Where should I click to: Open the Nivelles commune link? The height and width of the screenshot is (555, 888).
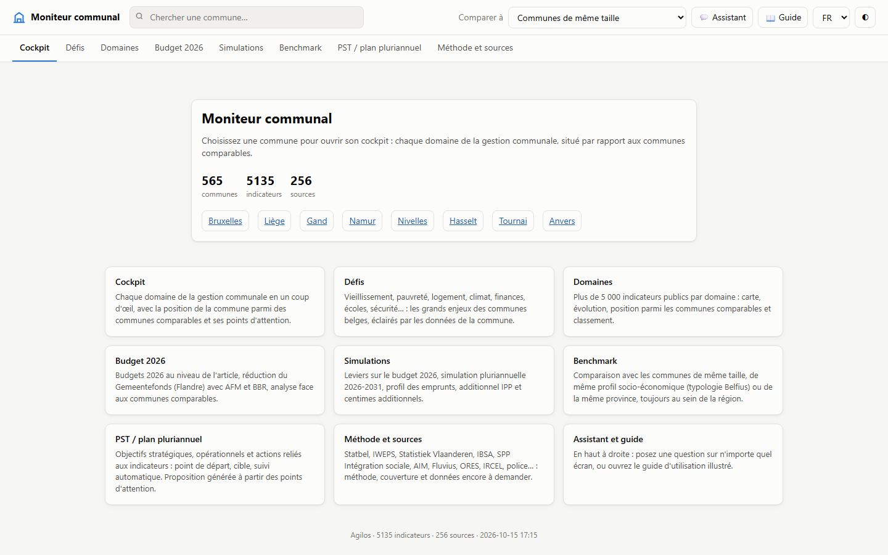[413, 221]
